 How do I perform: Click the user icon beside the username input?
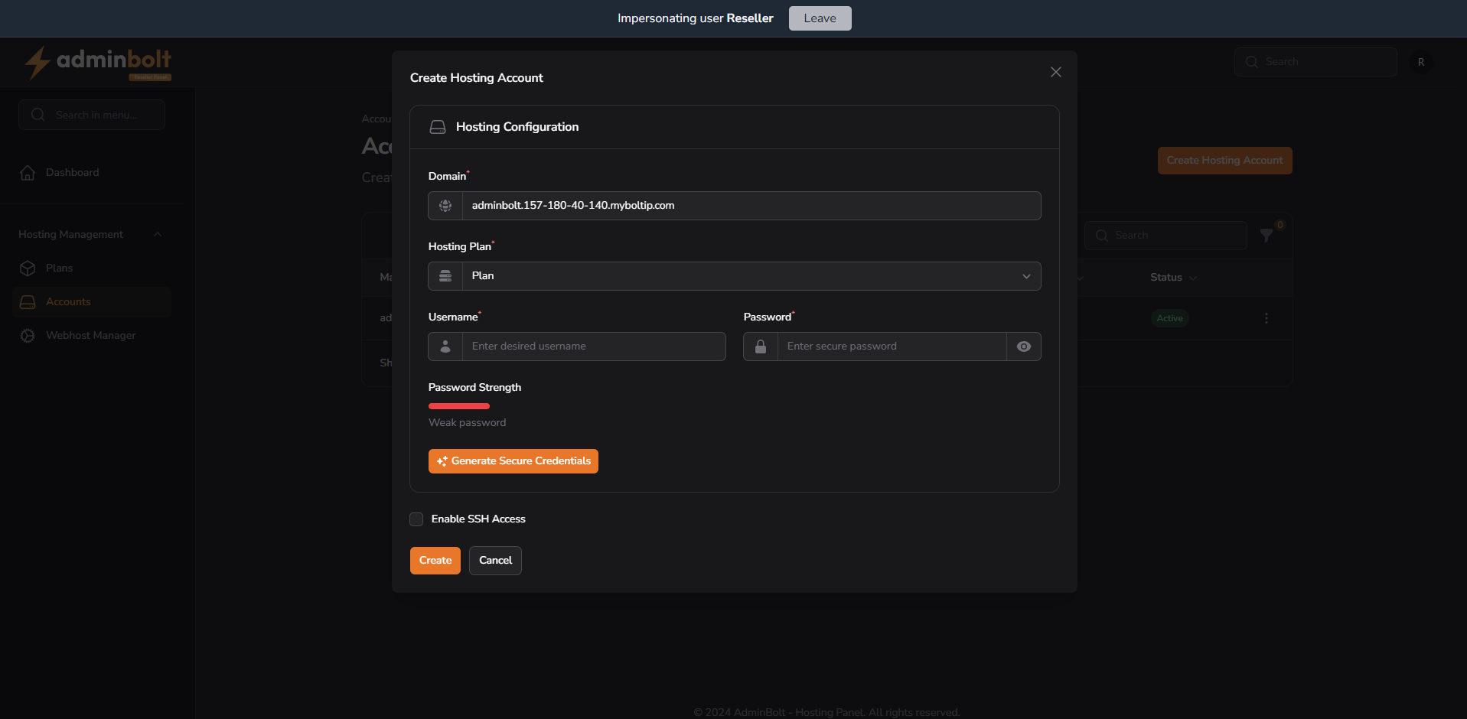click(445, 346)
